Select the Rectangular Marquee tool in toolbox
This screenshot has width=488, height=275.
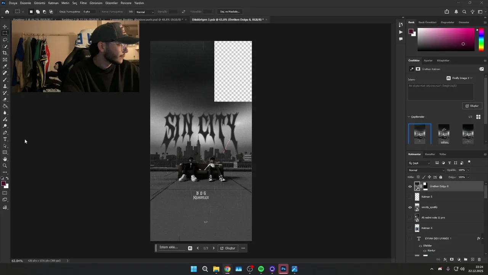coord(5,33)
